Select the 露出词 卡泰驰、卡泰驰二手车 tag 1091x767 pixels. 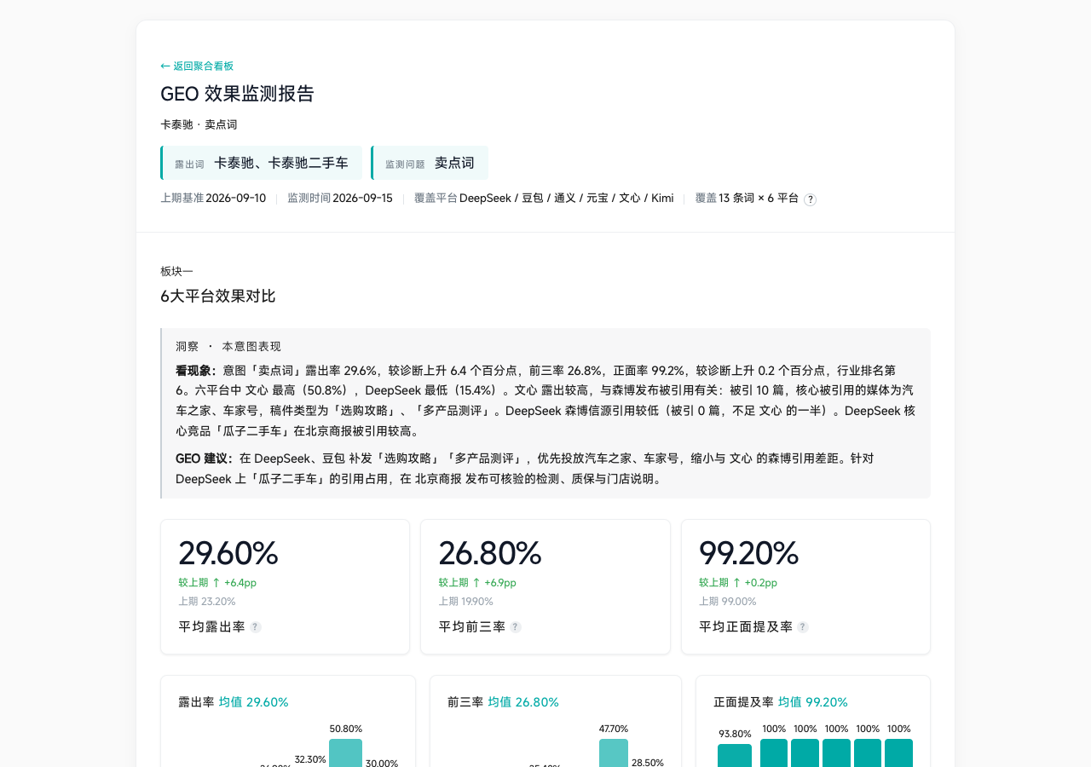pyautogui.click(x=262, y=163)
